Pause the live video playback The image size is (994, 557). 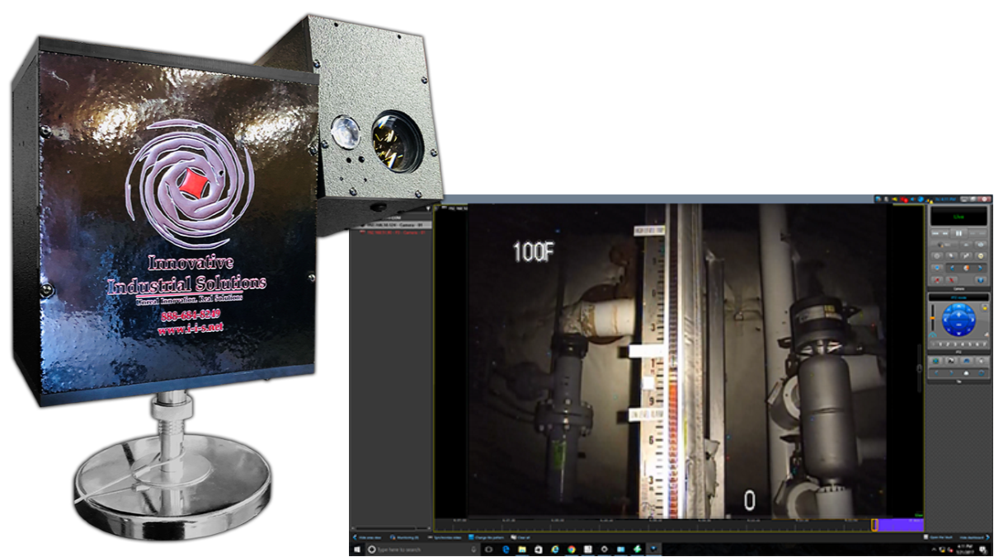[x=959, y=234]
